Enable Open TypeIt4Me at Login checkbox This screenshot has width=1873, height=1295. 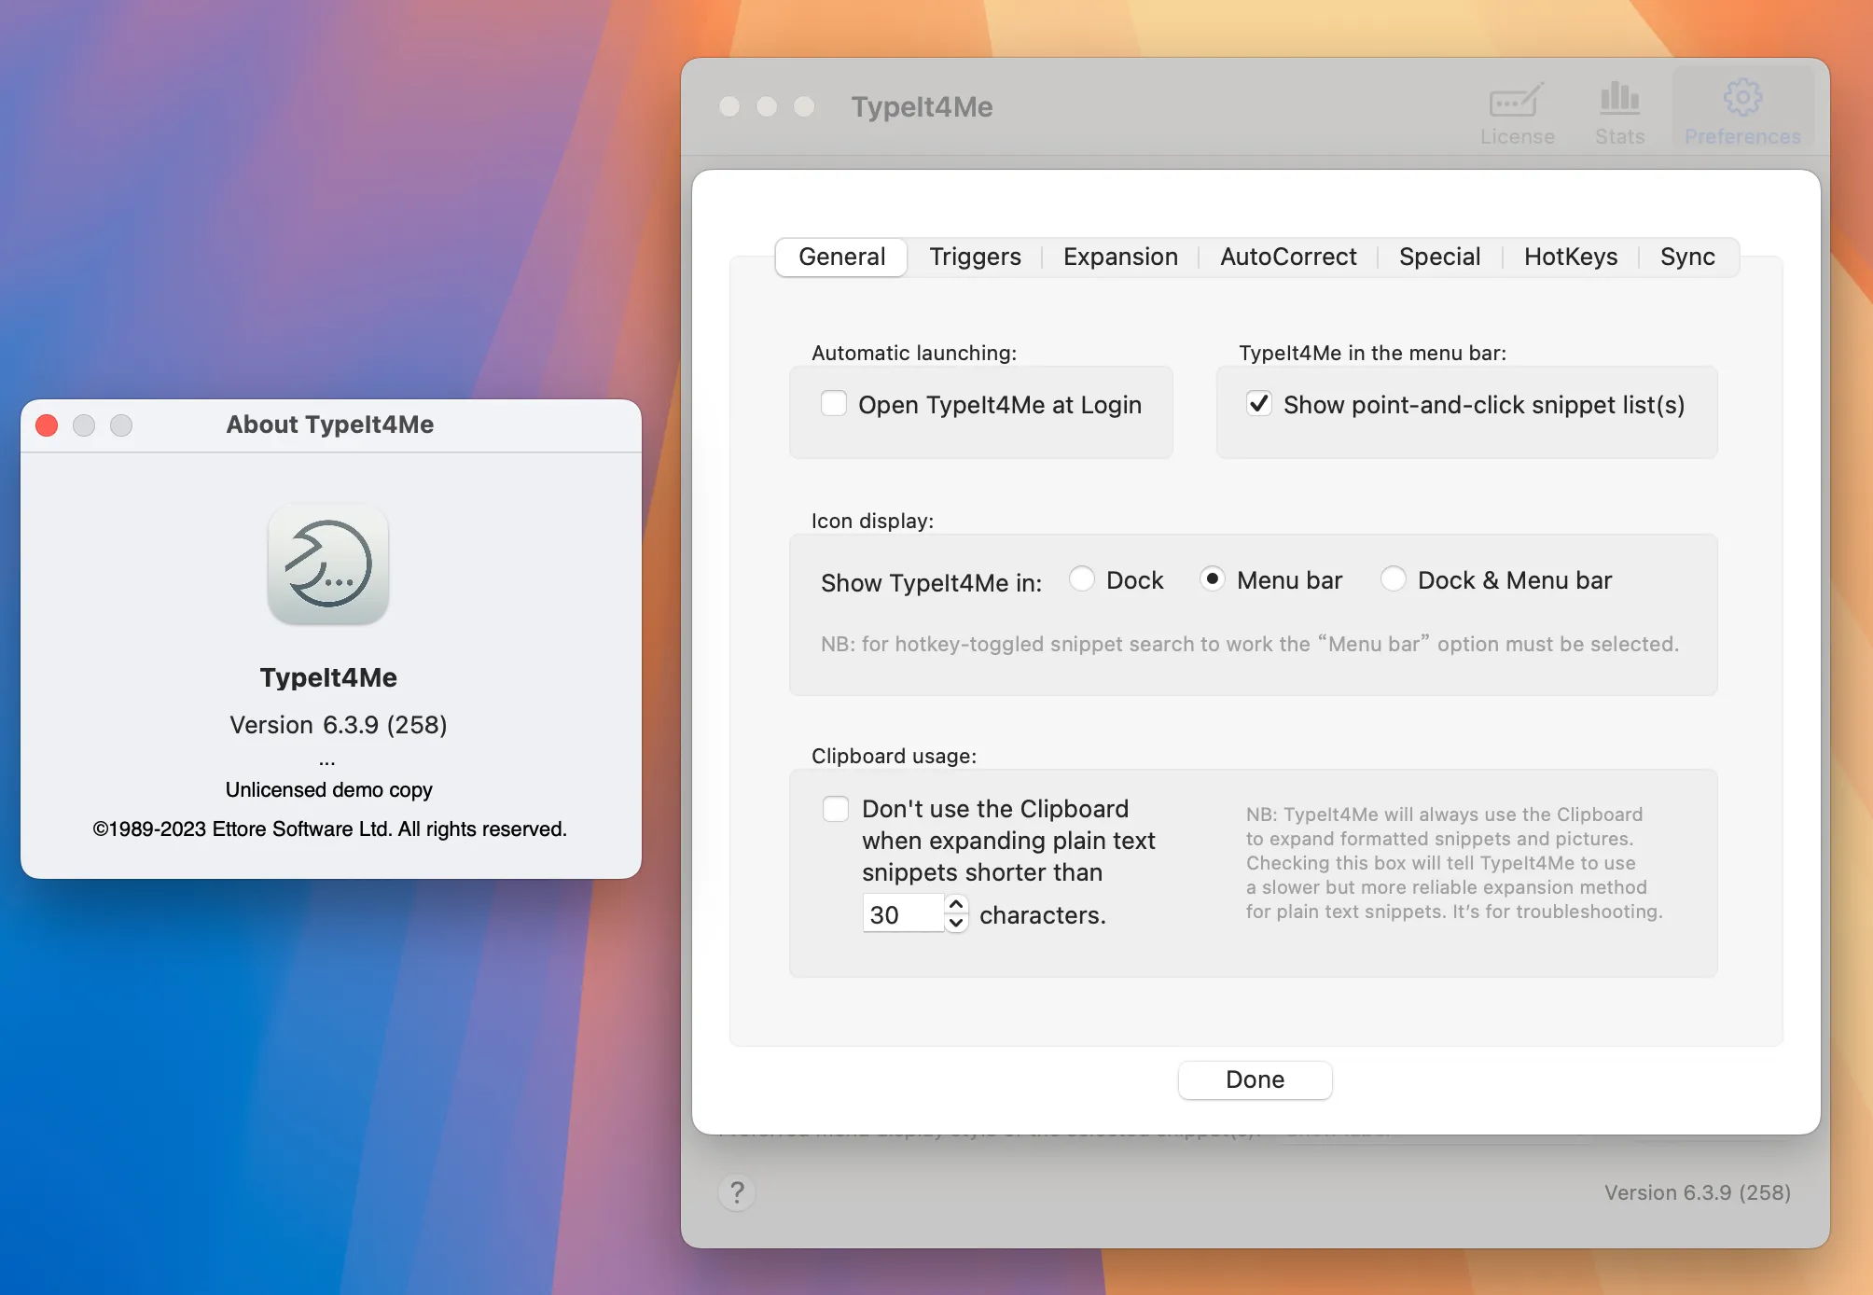pyautogui.click(x=834, y=404)
